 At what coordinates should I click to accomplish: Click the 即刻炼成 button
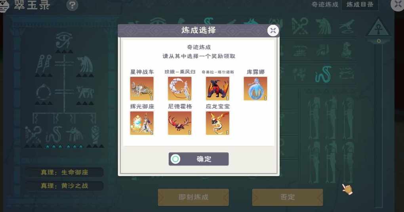pos(193,197)
